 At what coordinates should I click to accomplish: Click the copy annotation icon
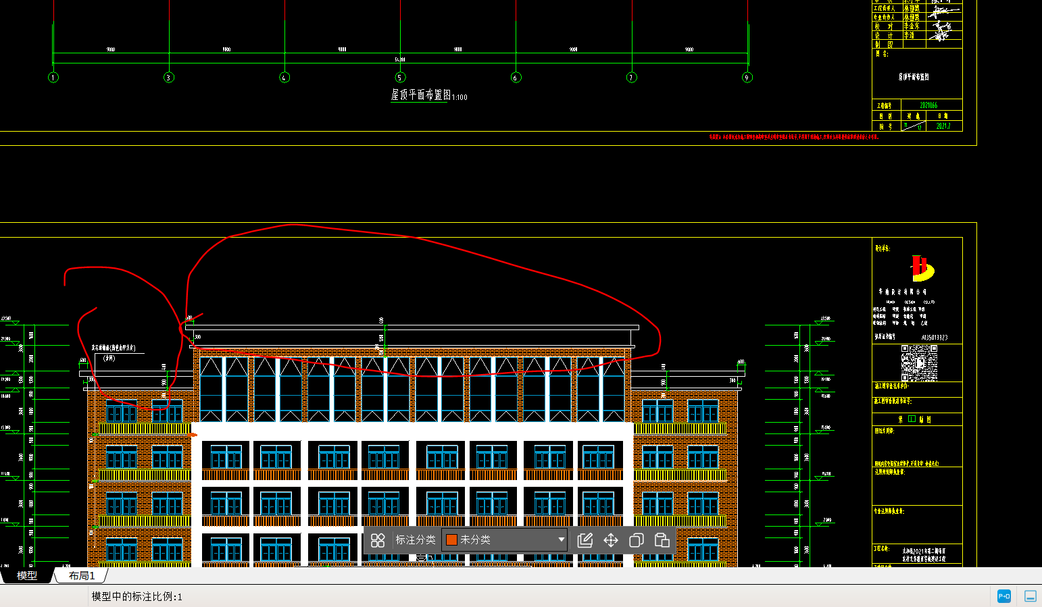pyautogui.click(x=637, y=540)
